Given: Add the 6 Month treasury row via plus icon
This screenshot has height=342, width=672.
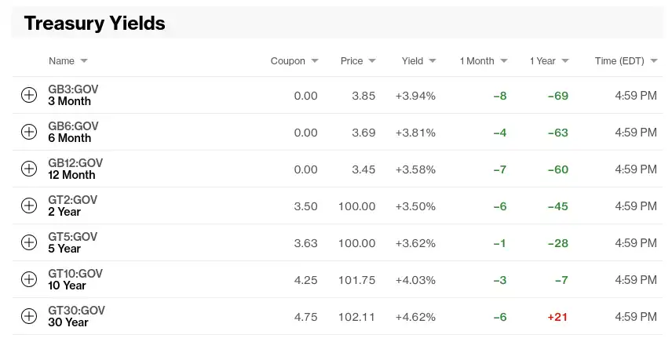Looking at the screenshot, I should pos(29,132).
